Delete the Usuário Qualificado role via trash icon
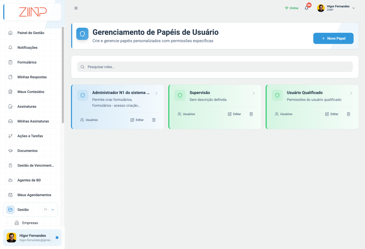 349,114
